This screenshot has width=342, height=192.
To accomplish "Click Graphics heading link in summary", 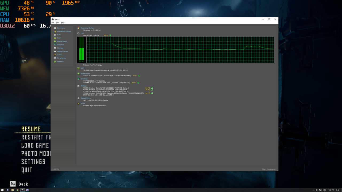I will click(84, 79).
